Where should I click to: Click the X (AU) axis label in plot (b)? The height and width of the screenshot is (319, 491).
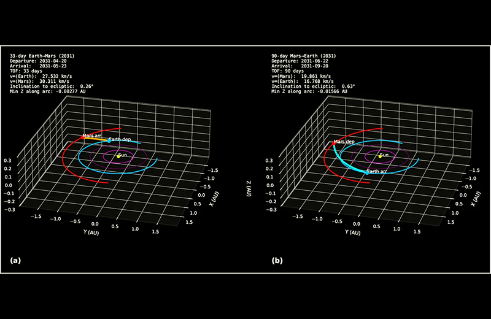(x=476, y=199)
